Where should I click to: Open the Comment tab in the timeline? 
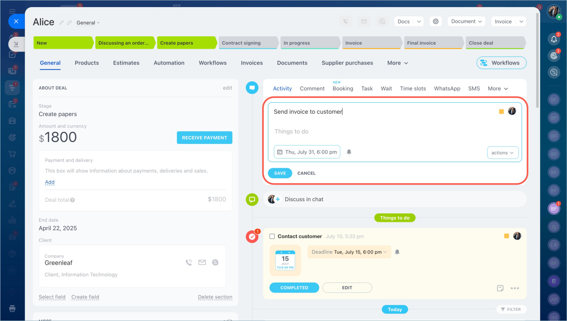coord(312,89)
